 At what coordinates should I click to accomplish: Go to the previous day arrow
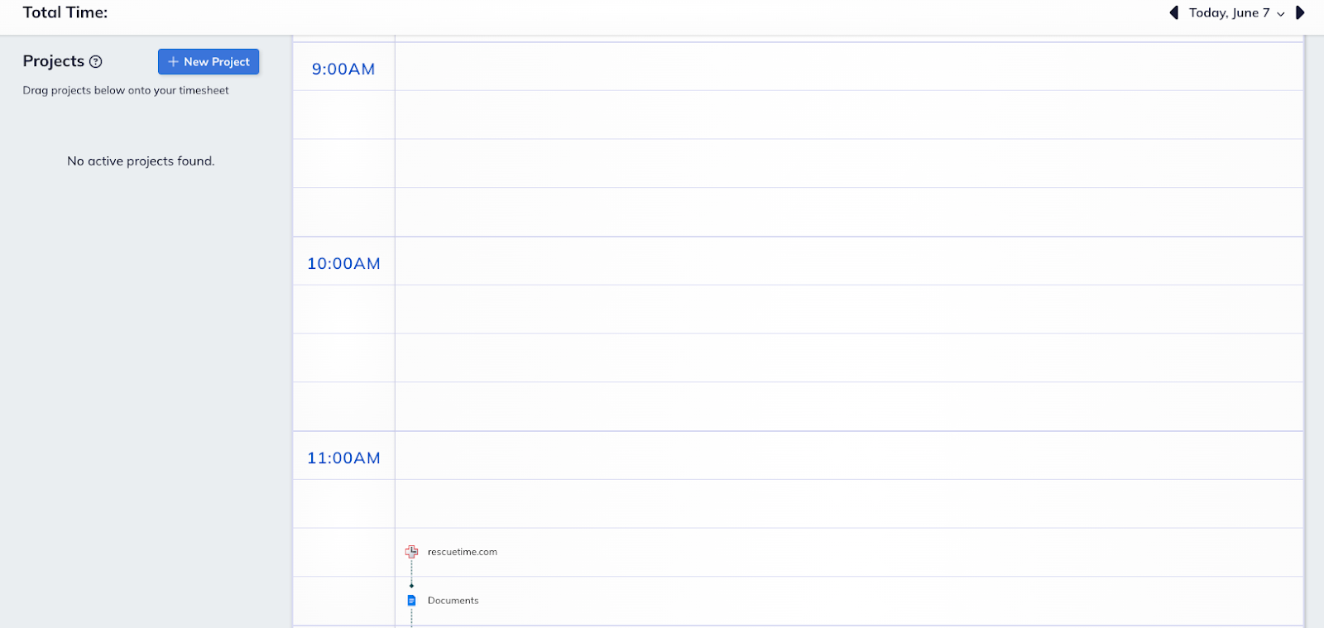[1173, 12]
